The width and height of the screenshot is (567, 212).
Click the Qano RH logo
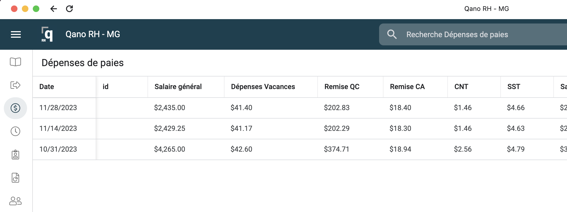point(47,34)
